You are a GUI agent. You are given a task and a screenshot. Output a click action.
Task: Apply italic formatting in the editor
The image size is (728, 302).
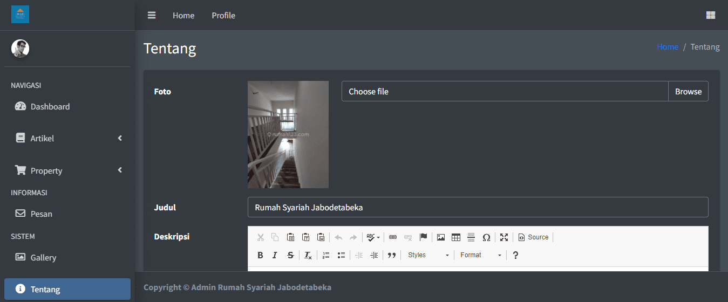click(275, 255)
